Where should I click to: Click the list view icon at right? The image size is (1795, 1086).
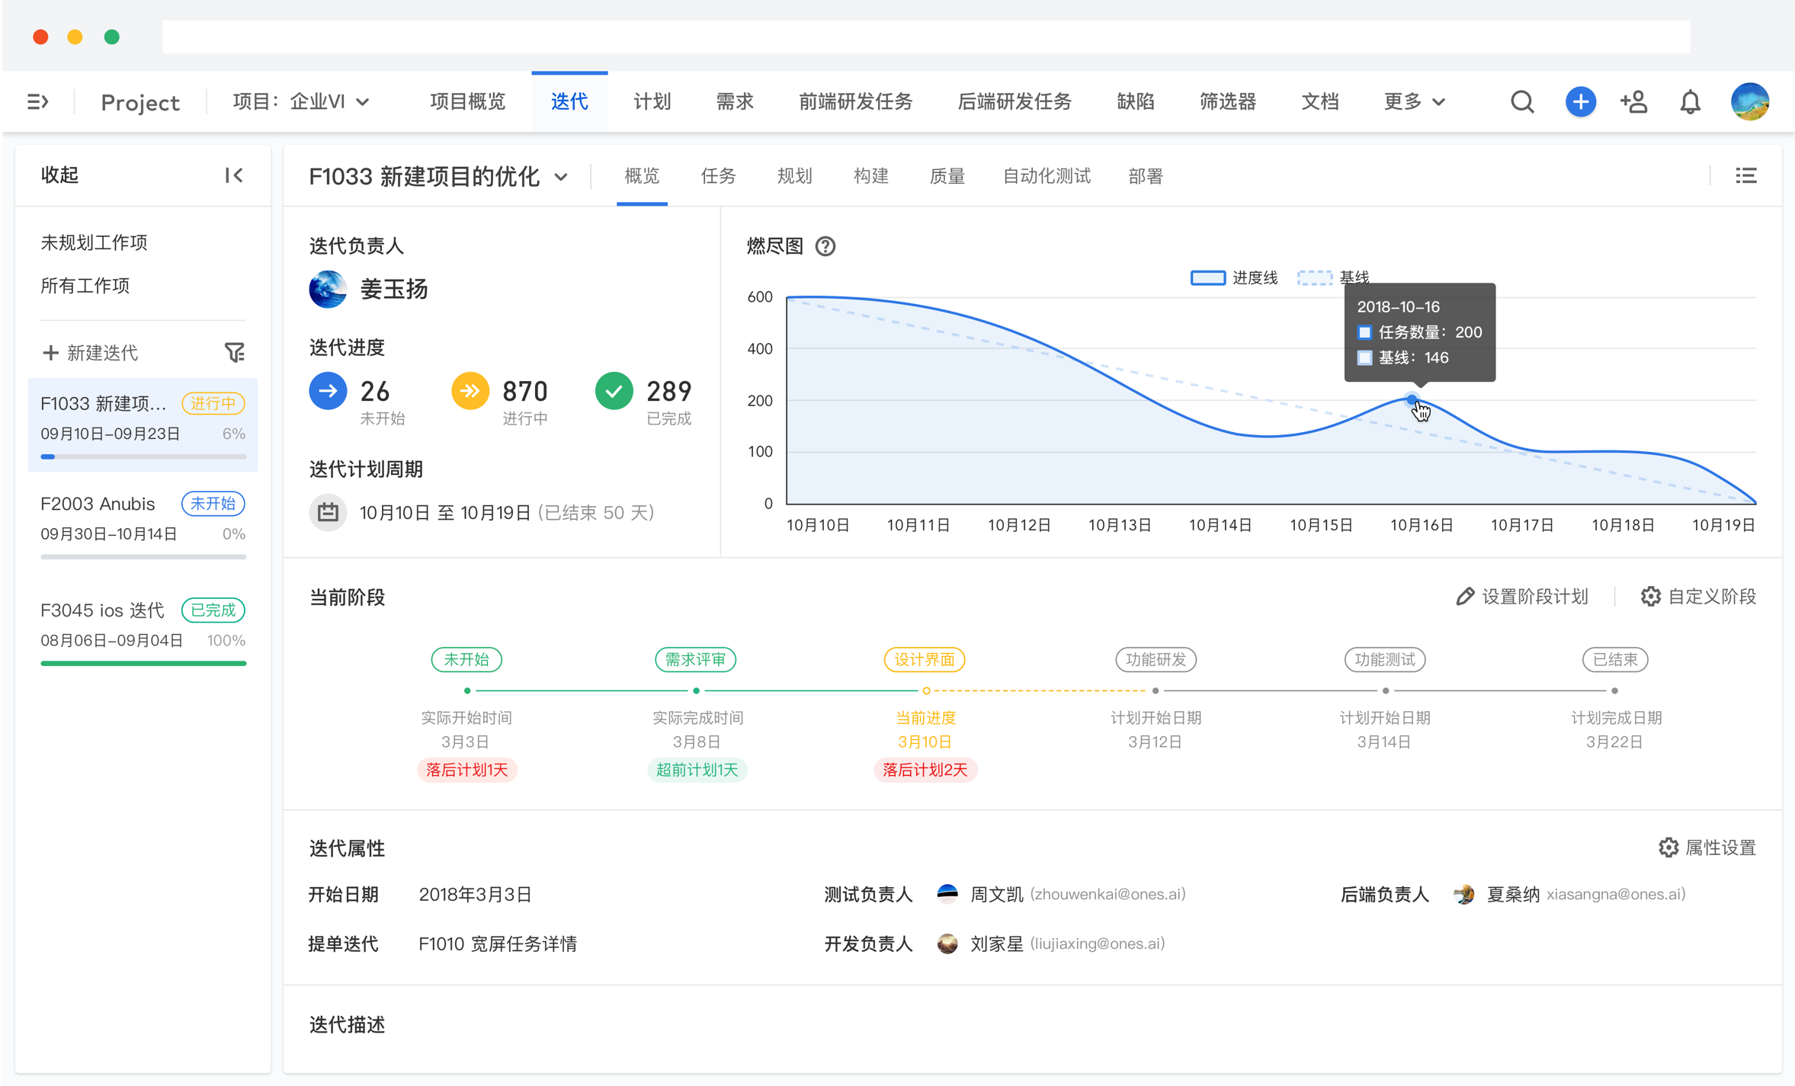(x=1745, y=176)
